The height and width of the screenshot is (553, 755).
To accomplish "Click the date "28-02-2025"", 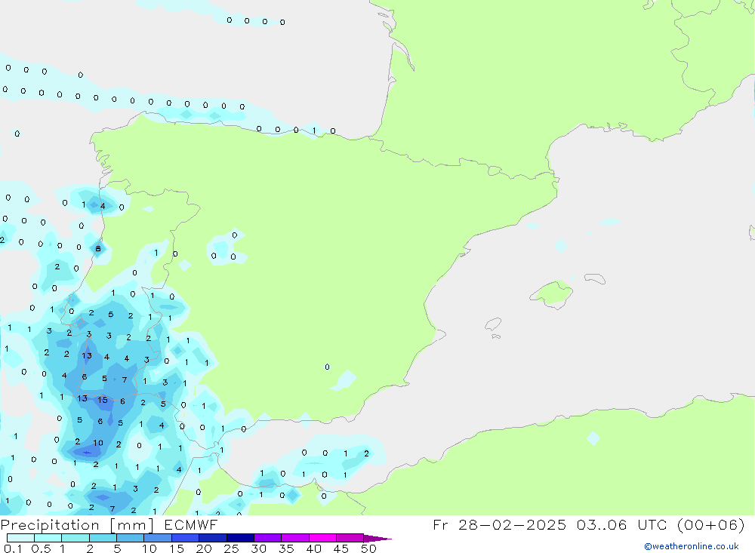I will tap(513, 525).
